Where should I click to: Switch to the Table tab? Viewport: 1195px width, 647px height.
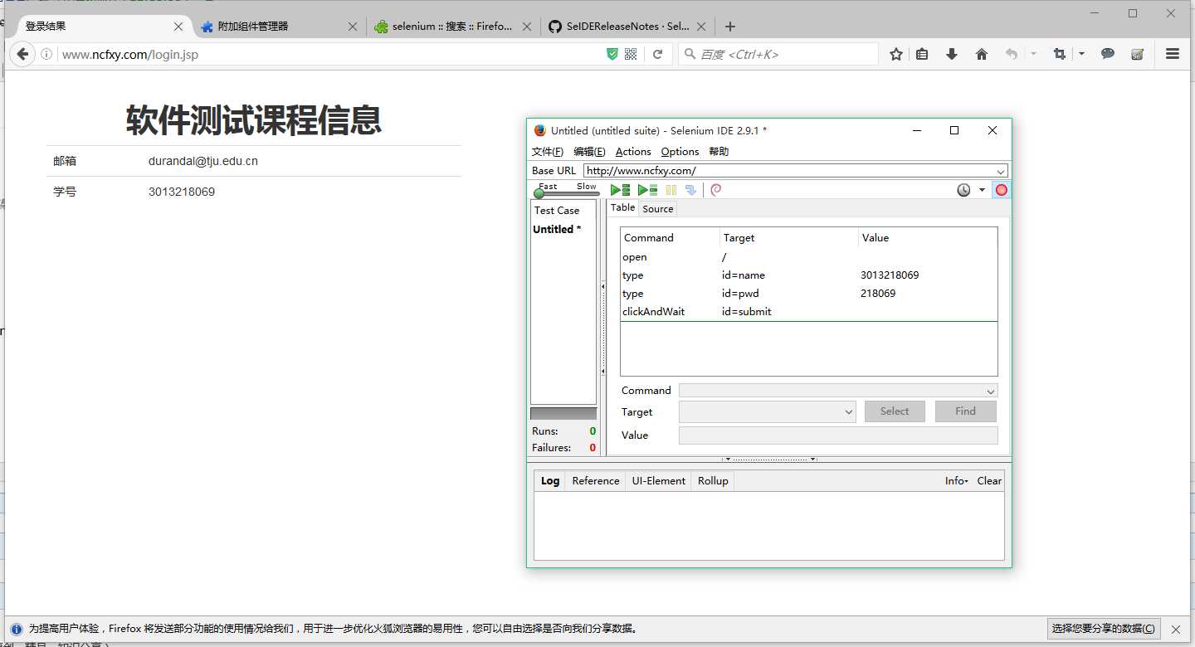click(x=623, y=207)
